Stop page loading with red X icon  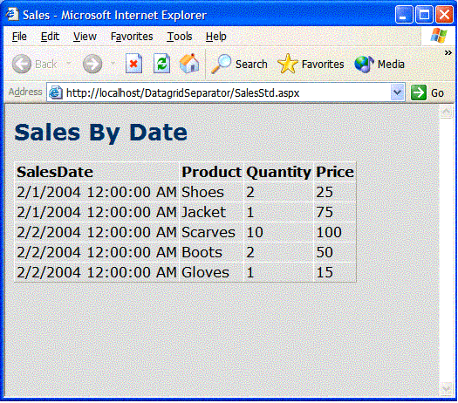point(133,64)
